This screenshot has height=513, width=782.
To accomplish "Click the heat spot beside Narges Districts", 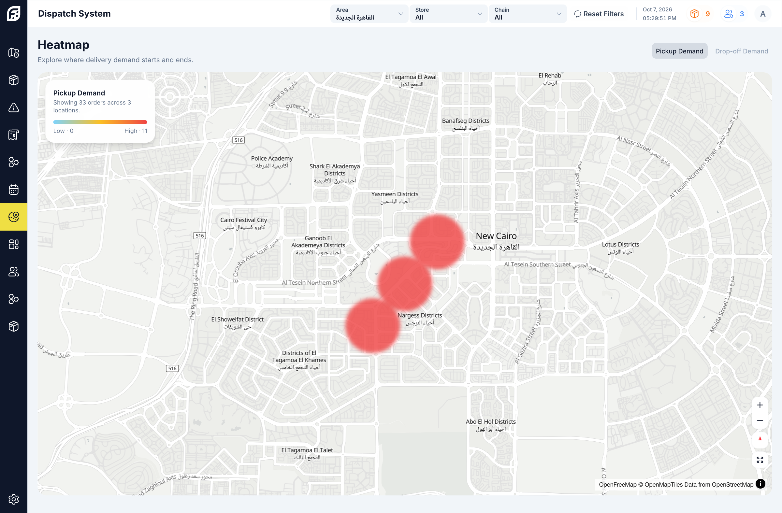I will tap(372, 325).
